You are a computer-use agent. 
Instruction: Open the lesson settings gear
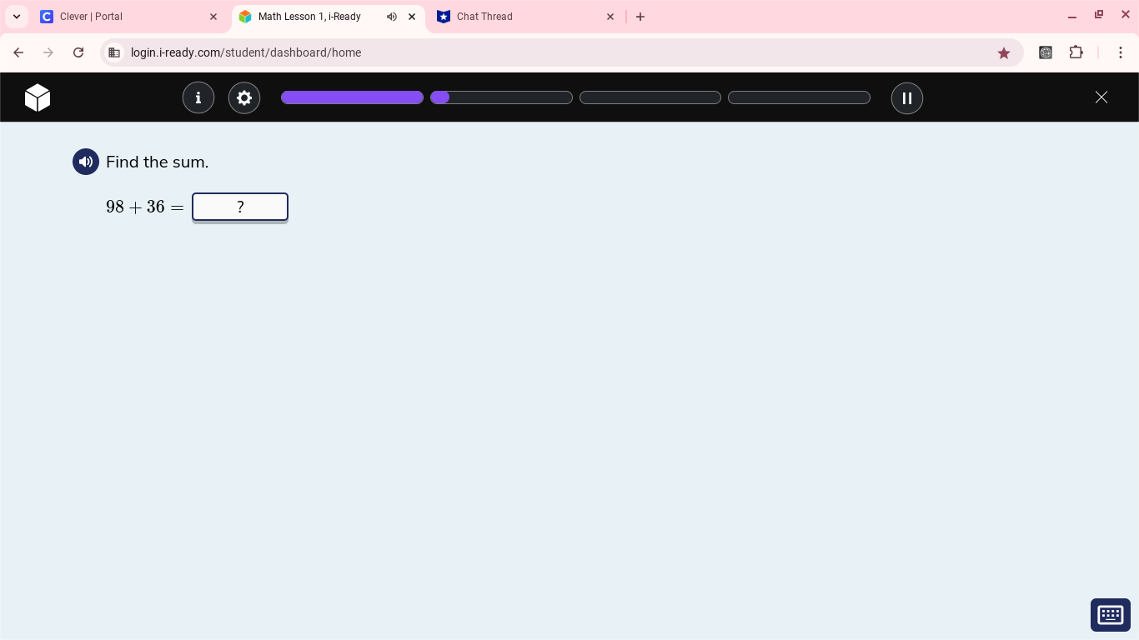(x=244, y=97)
